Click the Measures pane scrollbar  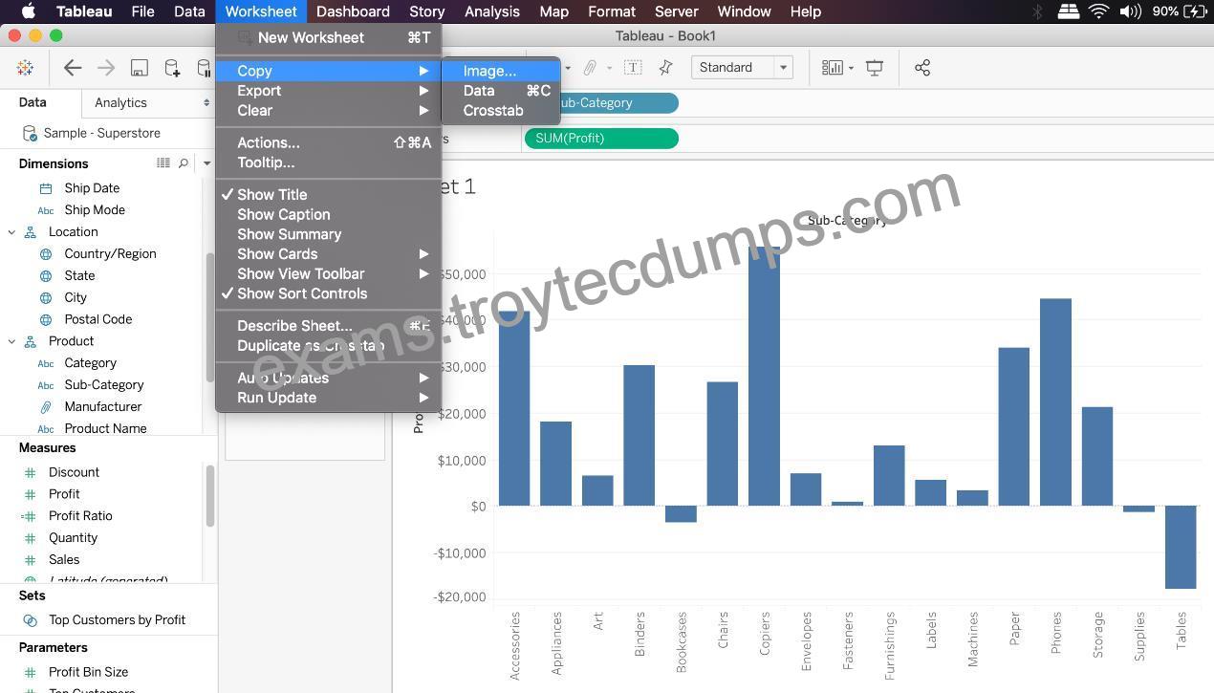210,496
